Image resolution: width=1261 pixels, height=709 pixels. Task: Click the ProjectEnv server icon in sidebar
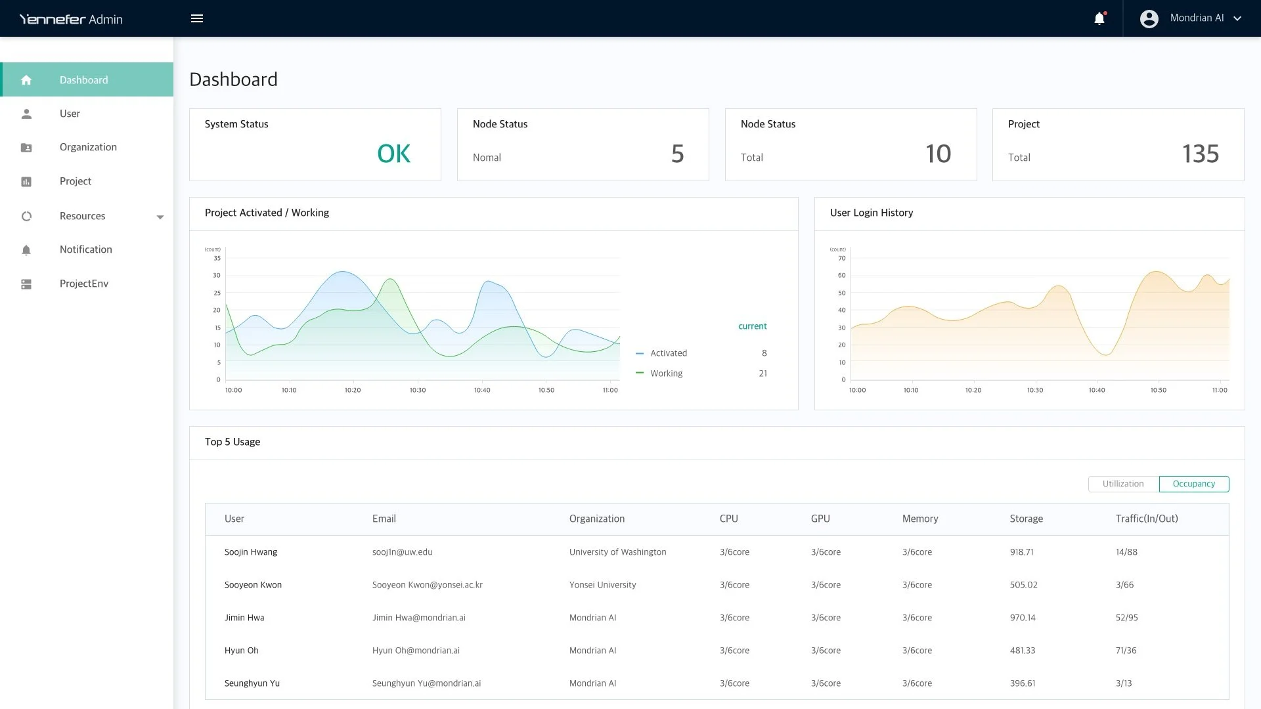[x=26, y=284]
